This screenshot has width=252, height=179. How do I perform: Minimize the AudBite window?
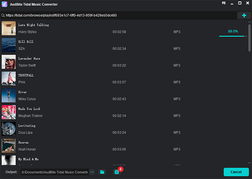(x=232, y=3)
